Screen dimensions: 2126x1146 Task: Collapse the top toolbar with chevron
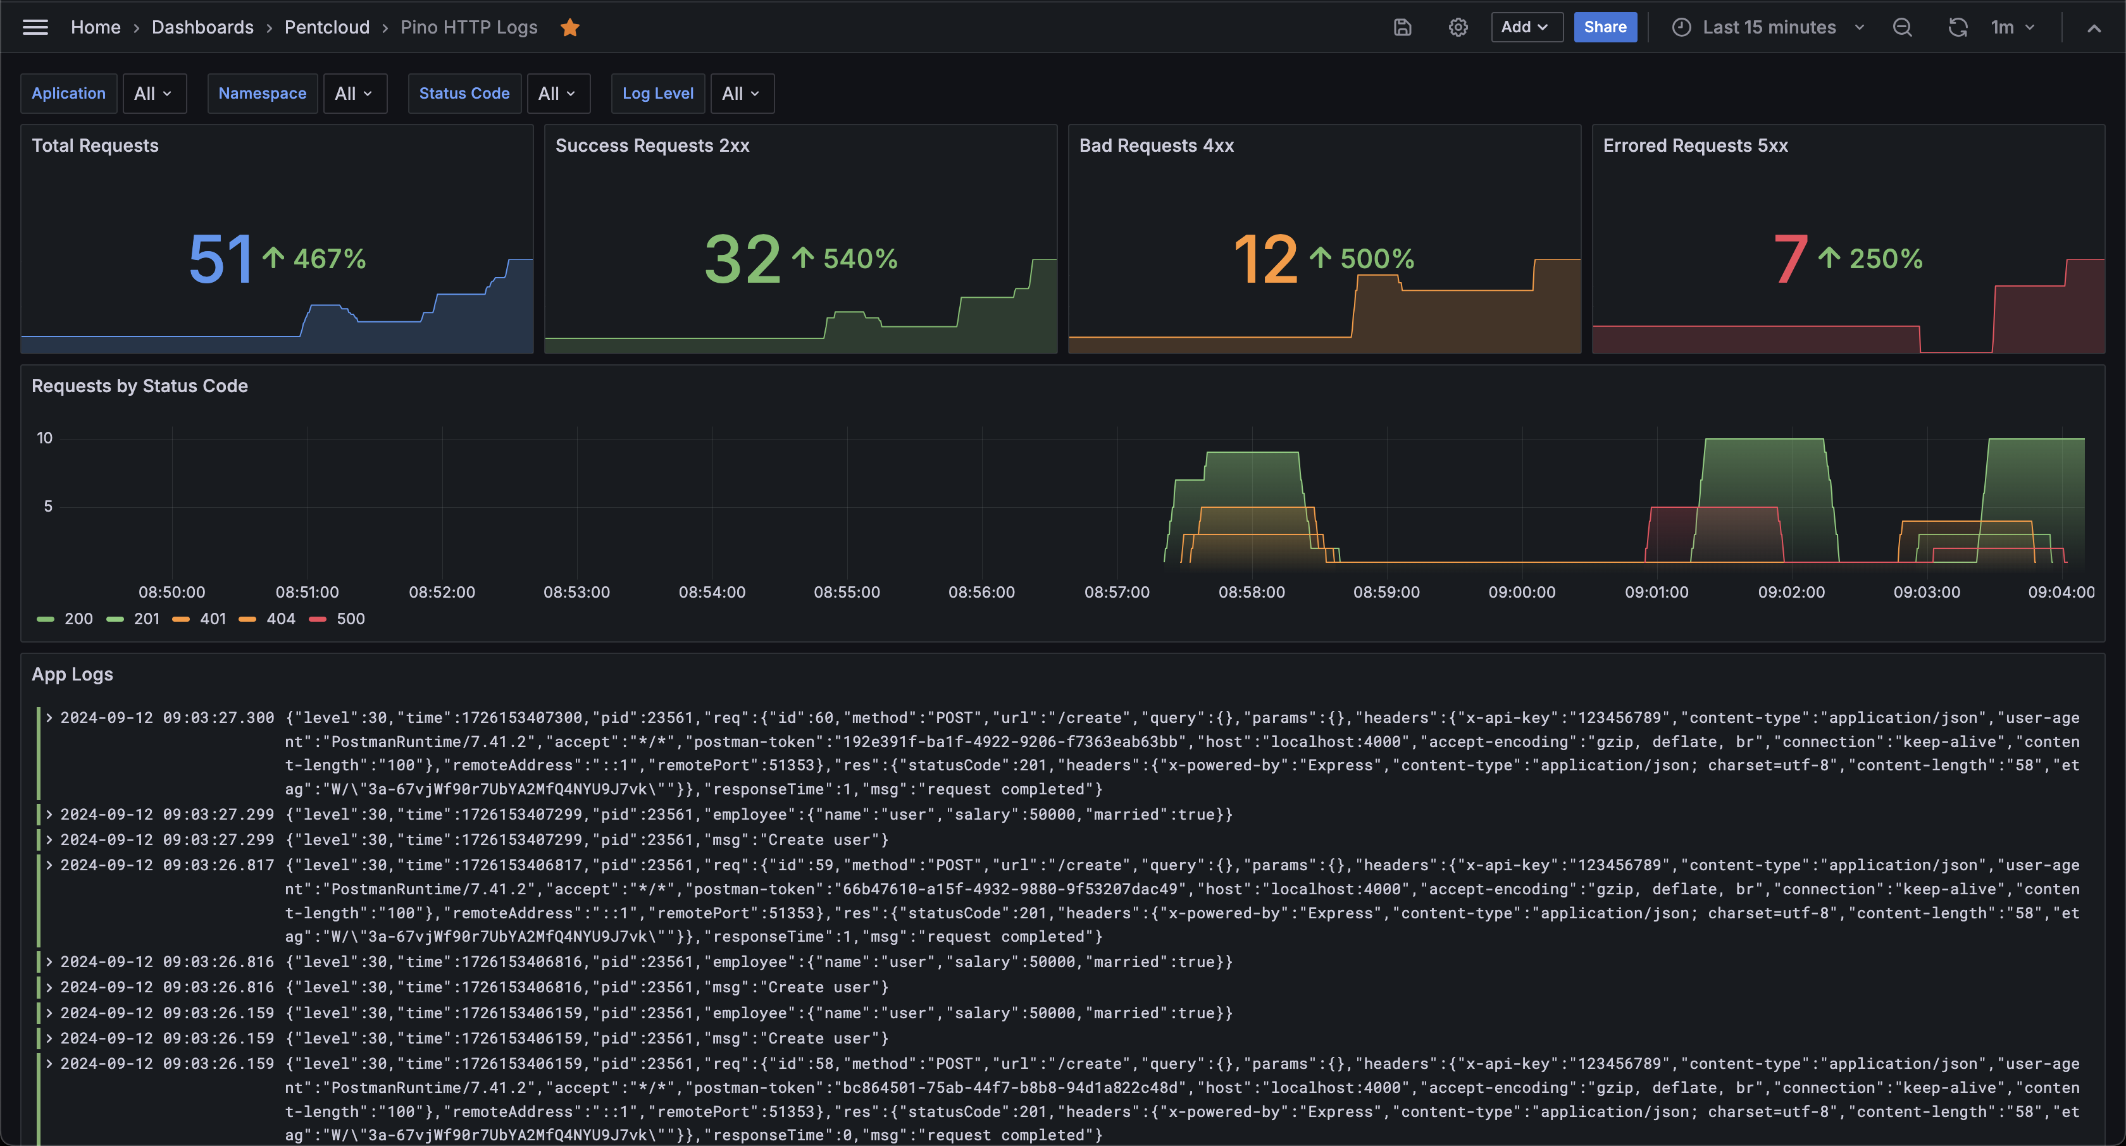2093,28
